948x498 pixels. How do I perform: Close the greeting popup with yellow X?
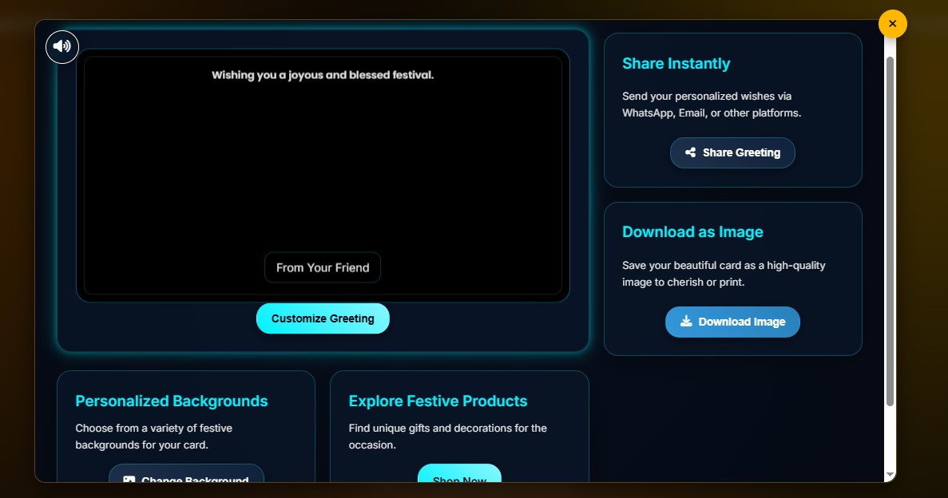[892, 24]
